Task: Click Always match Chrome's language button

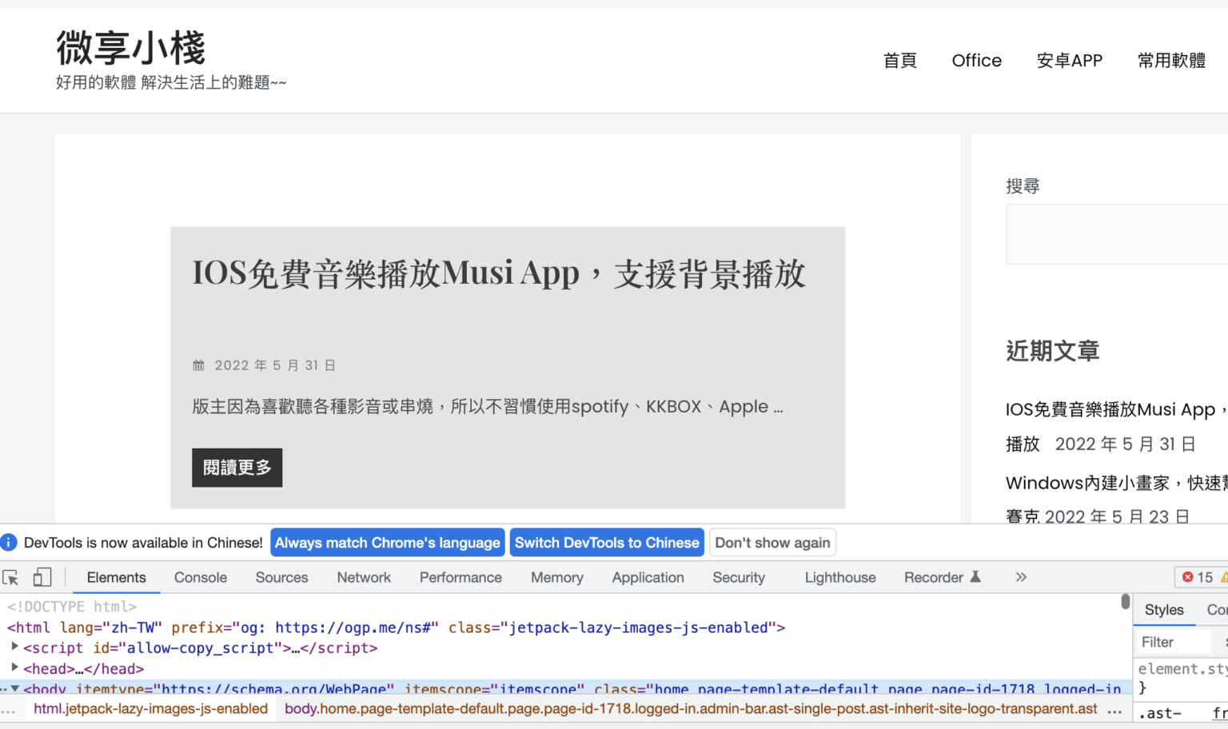Action: (x=388, y=543)
